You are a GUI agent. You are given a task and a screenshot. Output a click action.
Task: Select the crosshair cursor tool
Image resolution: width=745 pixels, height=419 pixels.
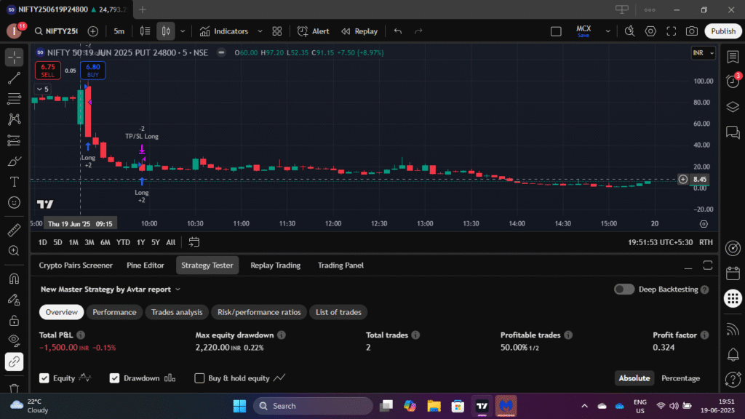[x=15, y=57]
